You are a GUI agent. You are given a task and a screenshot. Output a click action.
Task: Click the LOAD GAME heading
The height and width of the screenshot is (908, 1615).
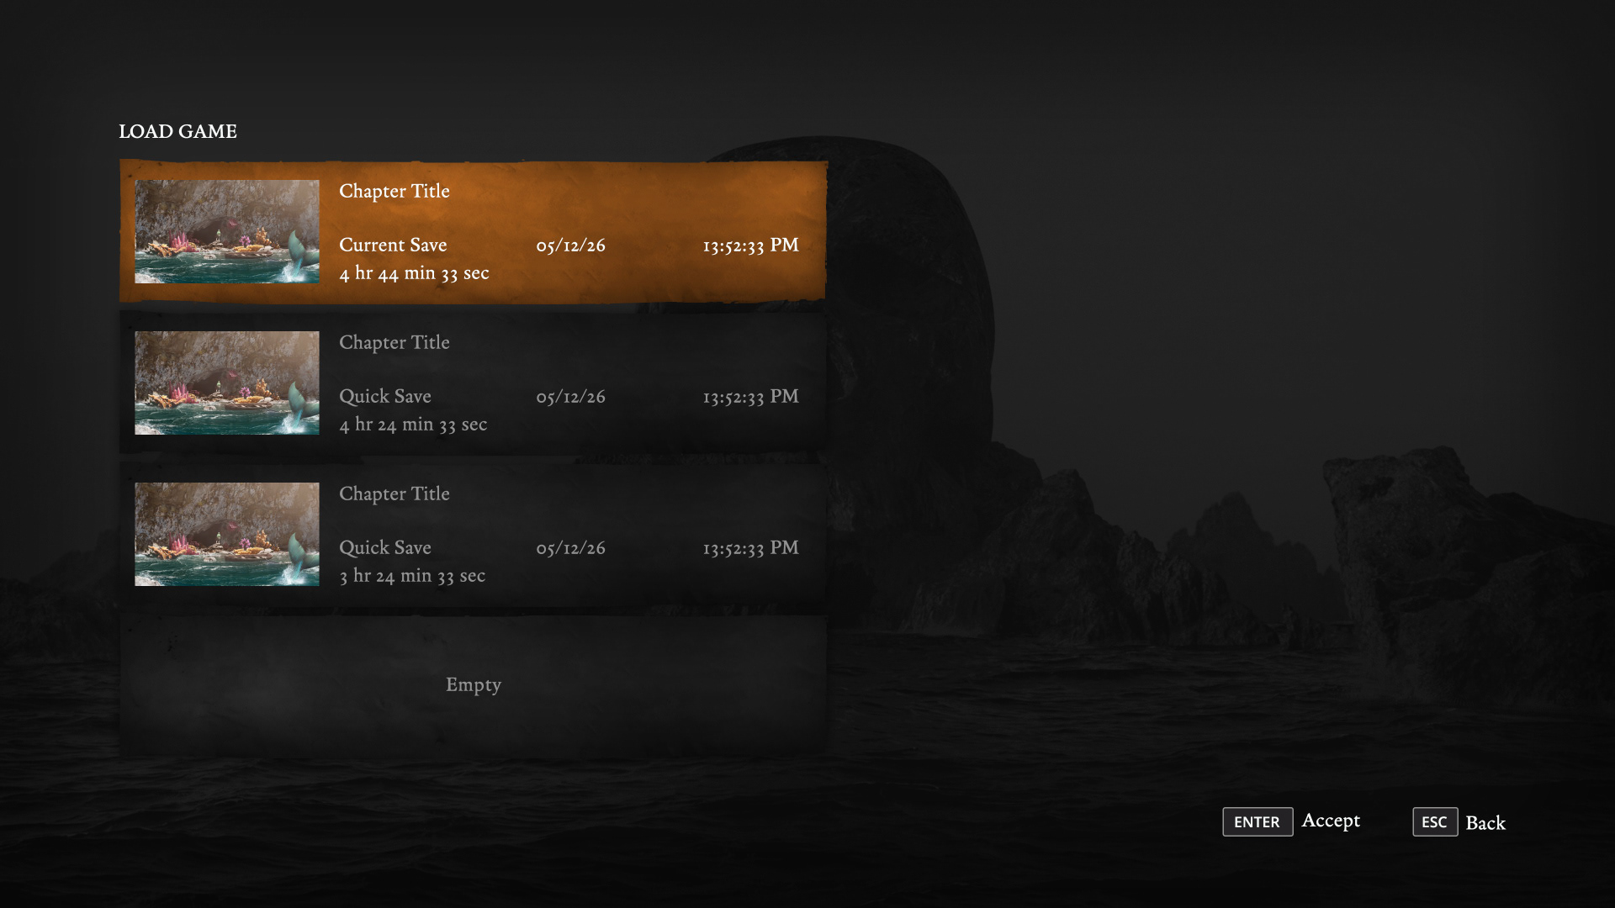point(177,132)
